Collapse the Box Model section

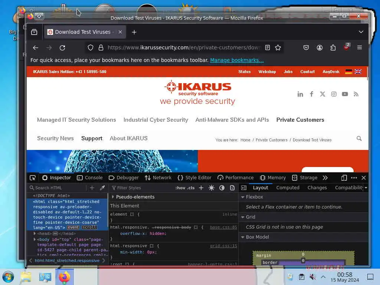click(243, 237)
